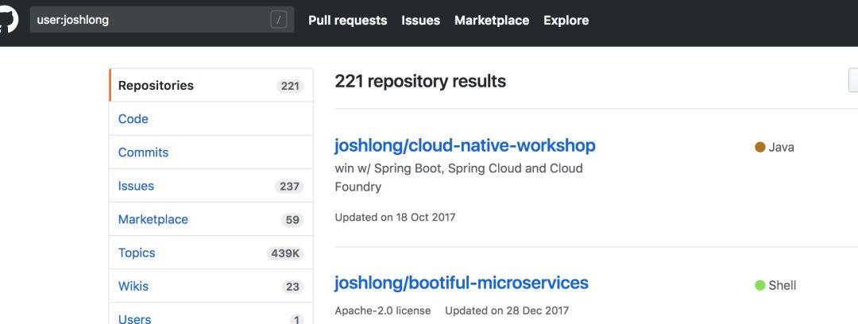Select the Repositories filter in sidebar
Viewport: 858px width, 324px height.
(x=156, y=86)
